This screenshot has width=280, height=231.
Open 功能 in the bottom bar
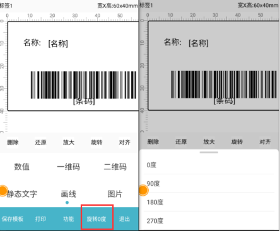[x=69, y=219]
